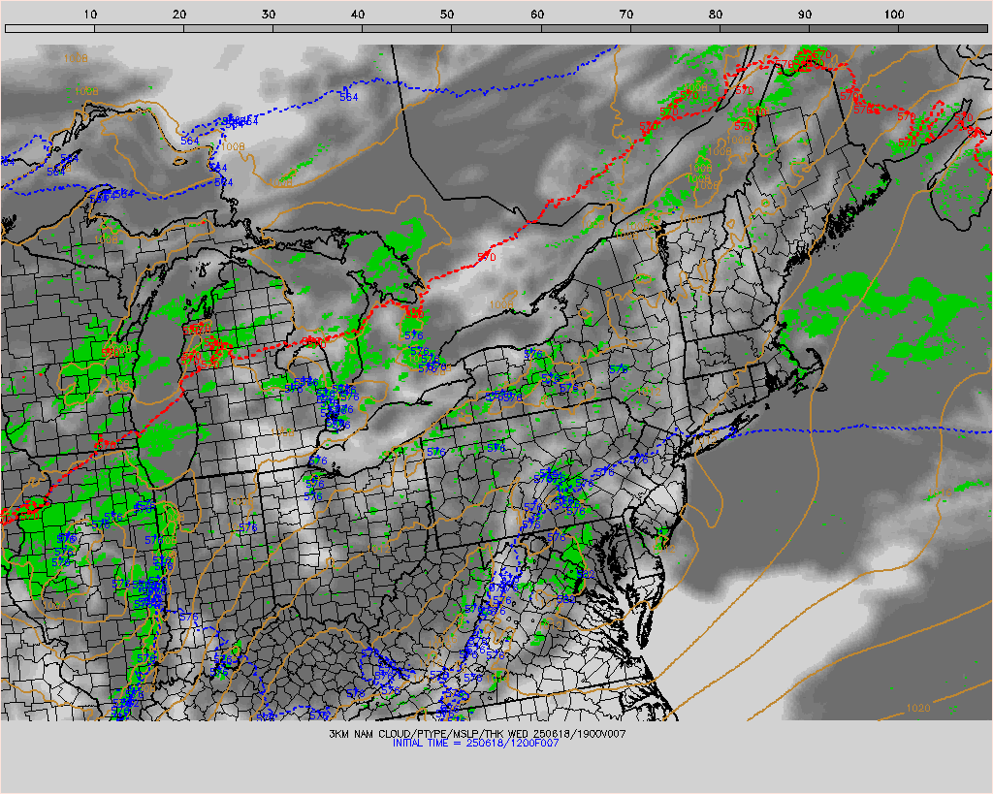Click the "30" label on the cloud scale
This screenshot has width=993, height=794.
[x=270, y=14]
